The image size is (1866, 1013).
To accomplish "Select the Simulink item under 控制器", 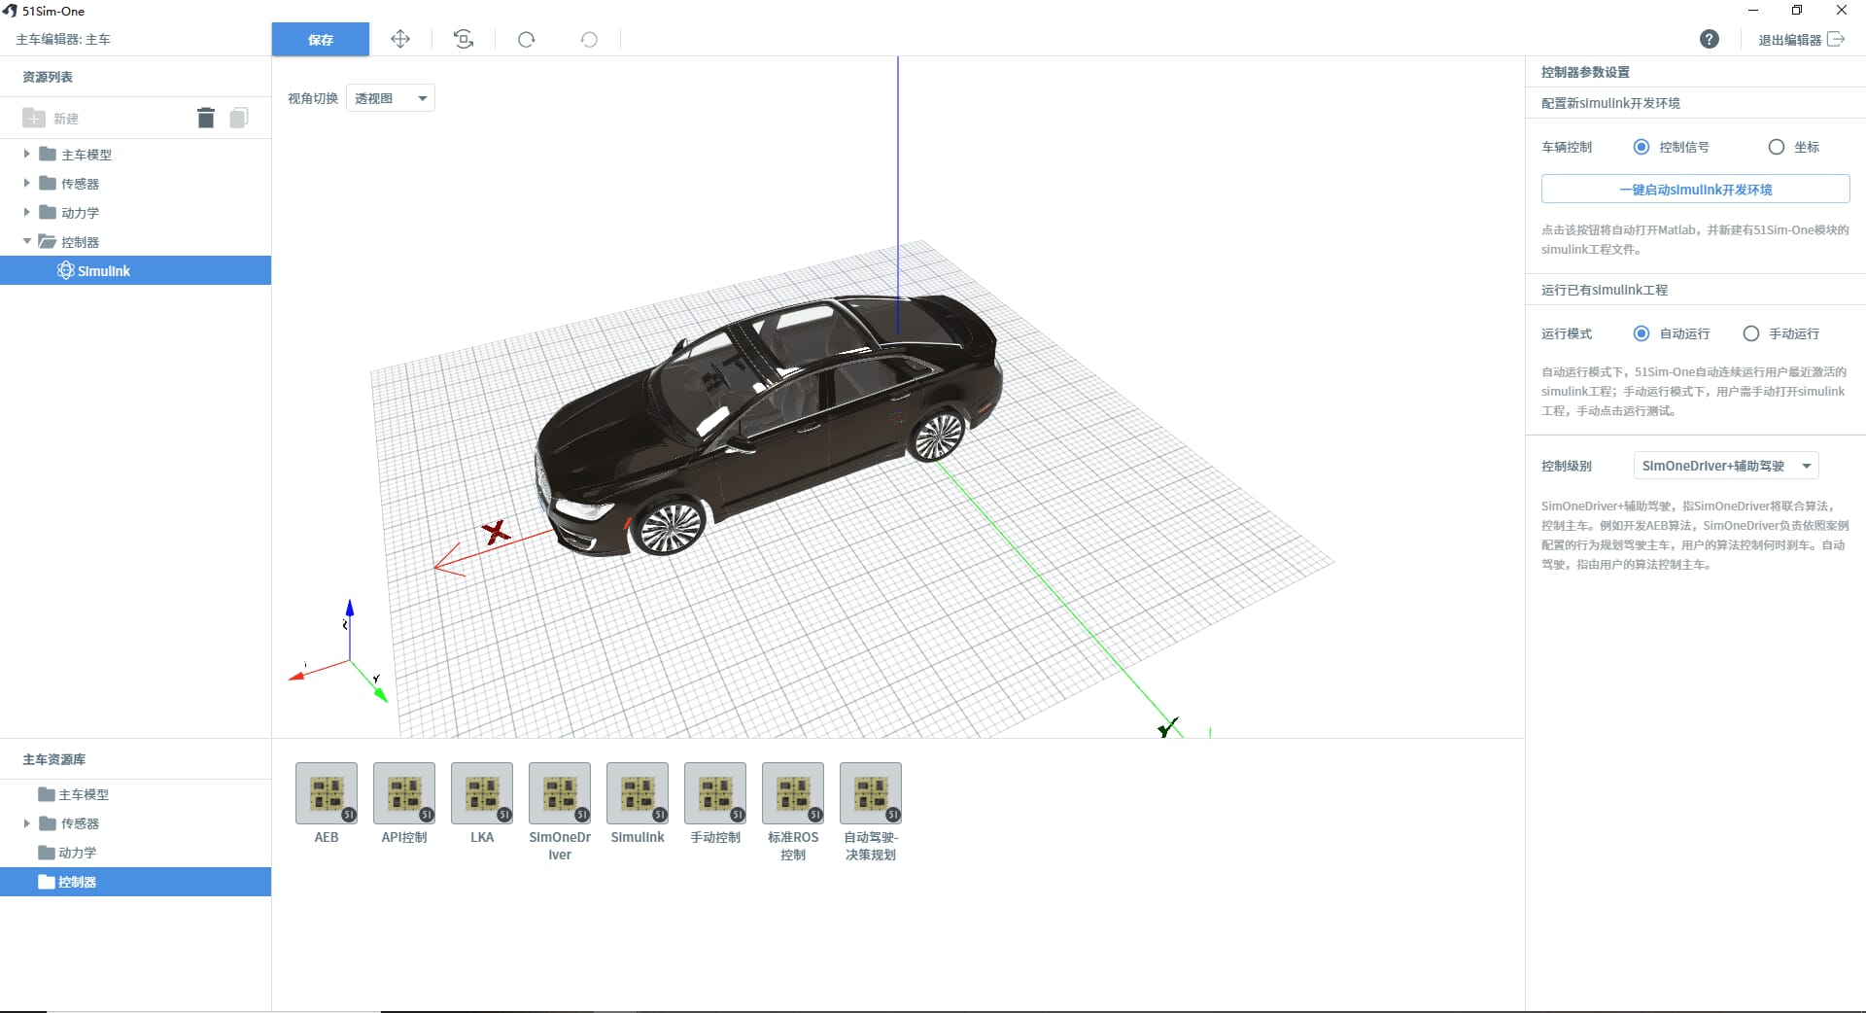I will (135, 270).
